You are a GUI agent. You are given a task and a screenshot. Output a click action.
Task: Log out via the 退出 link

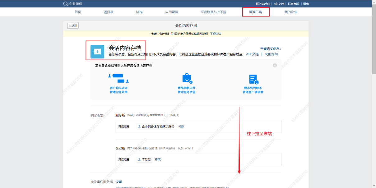tap(306, 4)
